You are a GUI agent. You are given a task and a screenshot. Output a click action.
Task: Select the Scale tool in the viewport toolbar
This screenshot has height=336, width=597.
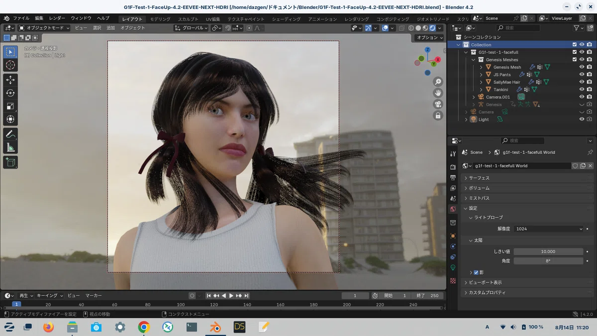[x=10, y=106]
